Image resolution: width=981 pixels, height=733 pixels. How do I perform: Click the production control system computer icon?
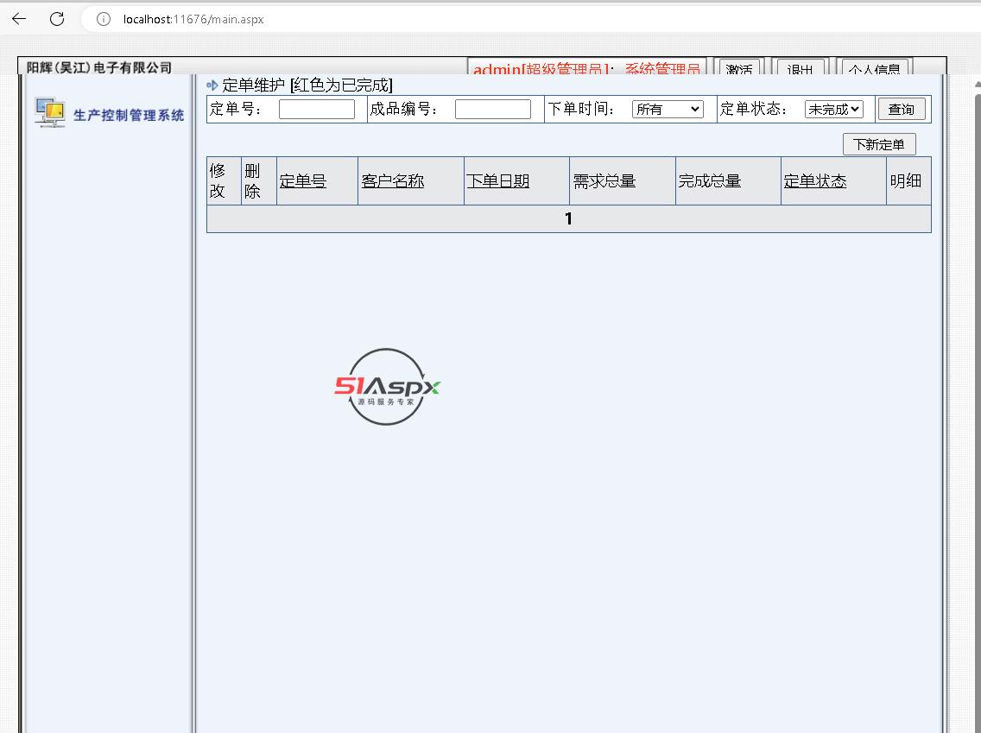point(50,113)
